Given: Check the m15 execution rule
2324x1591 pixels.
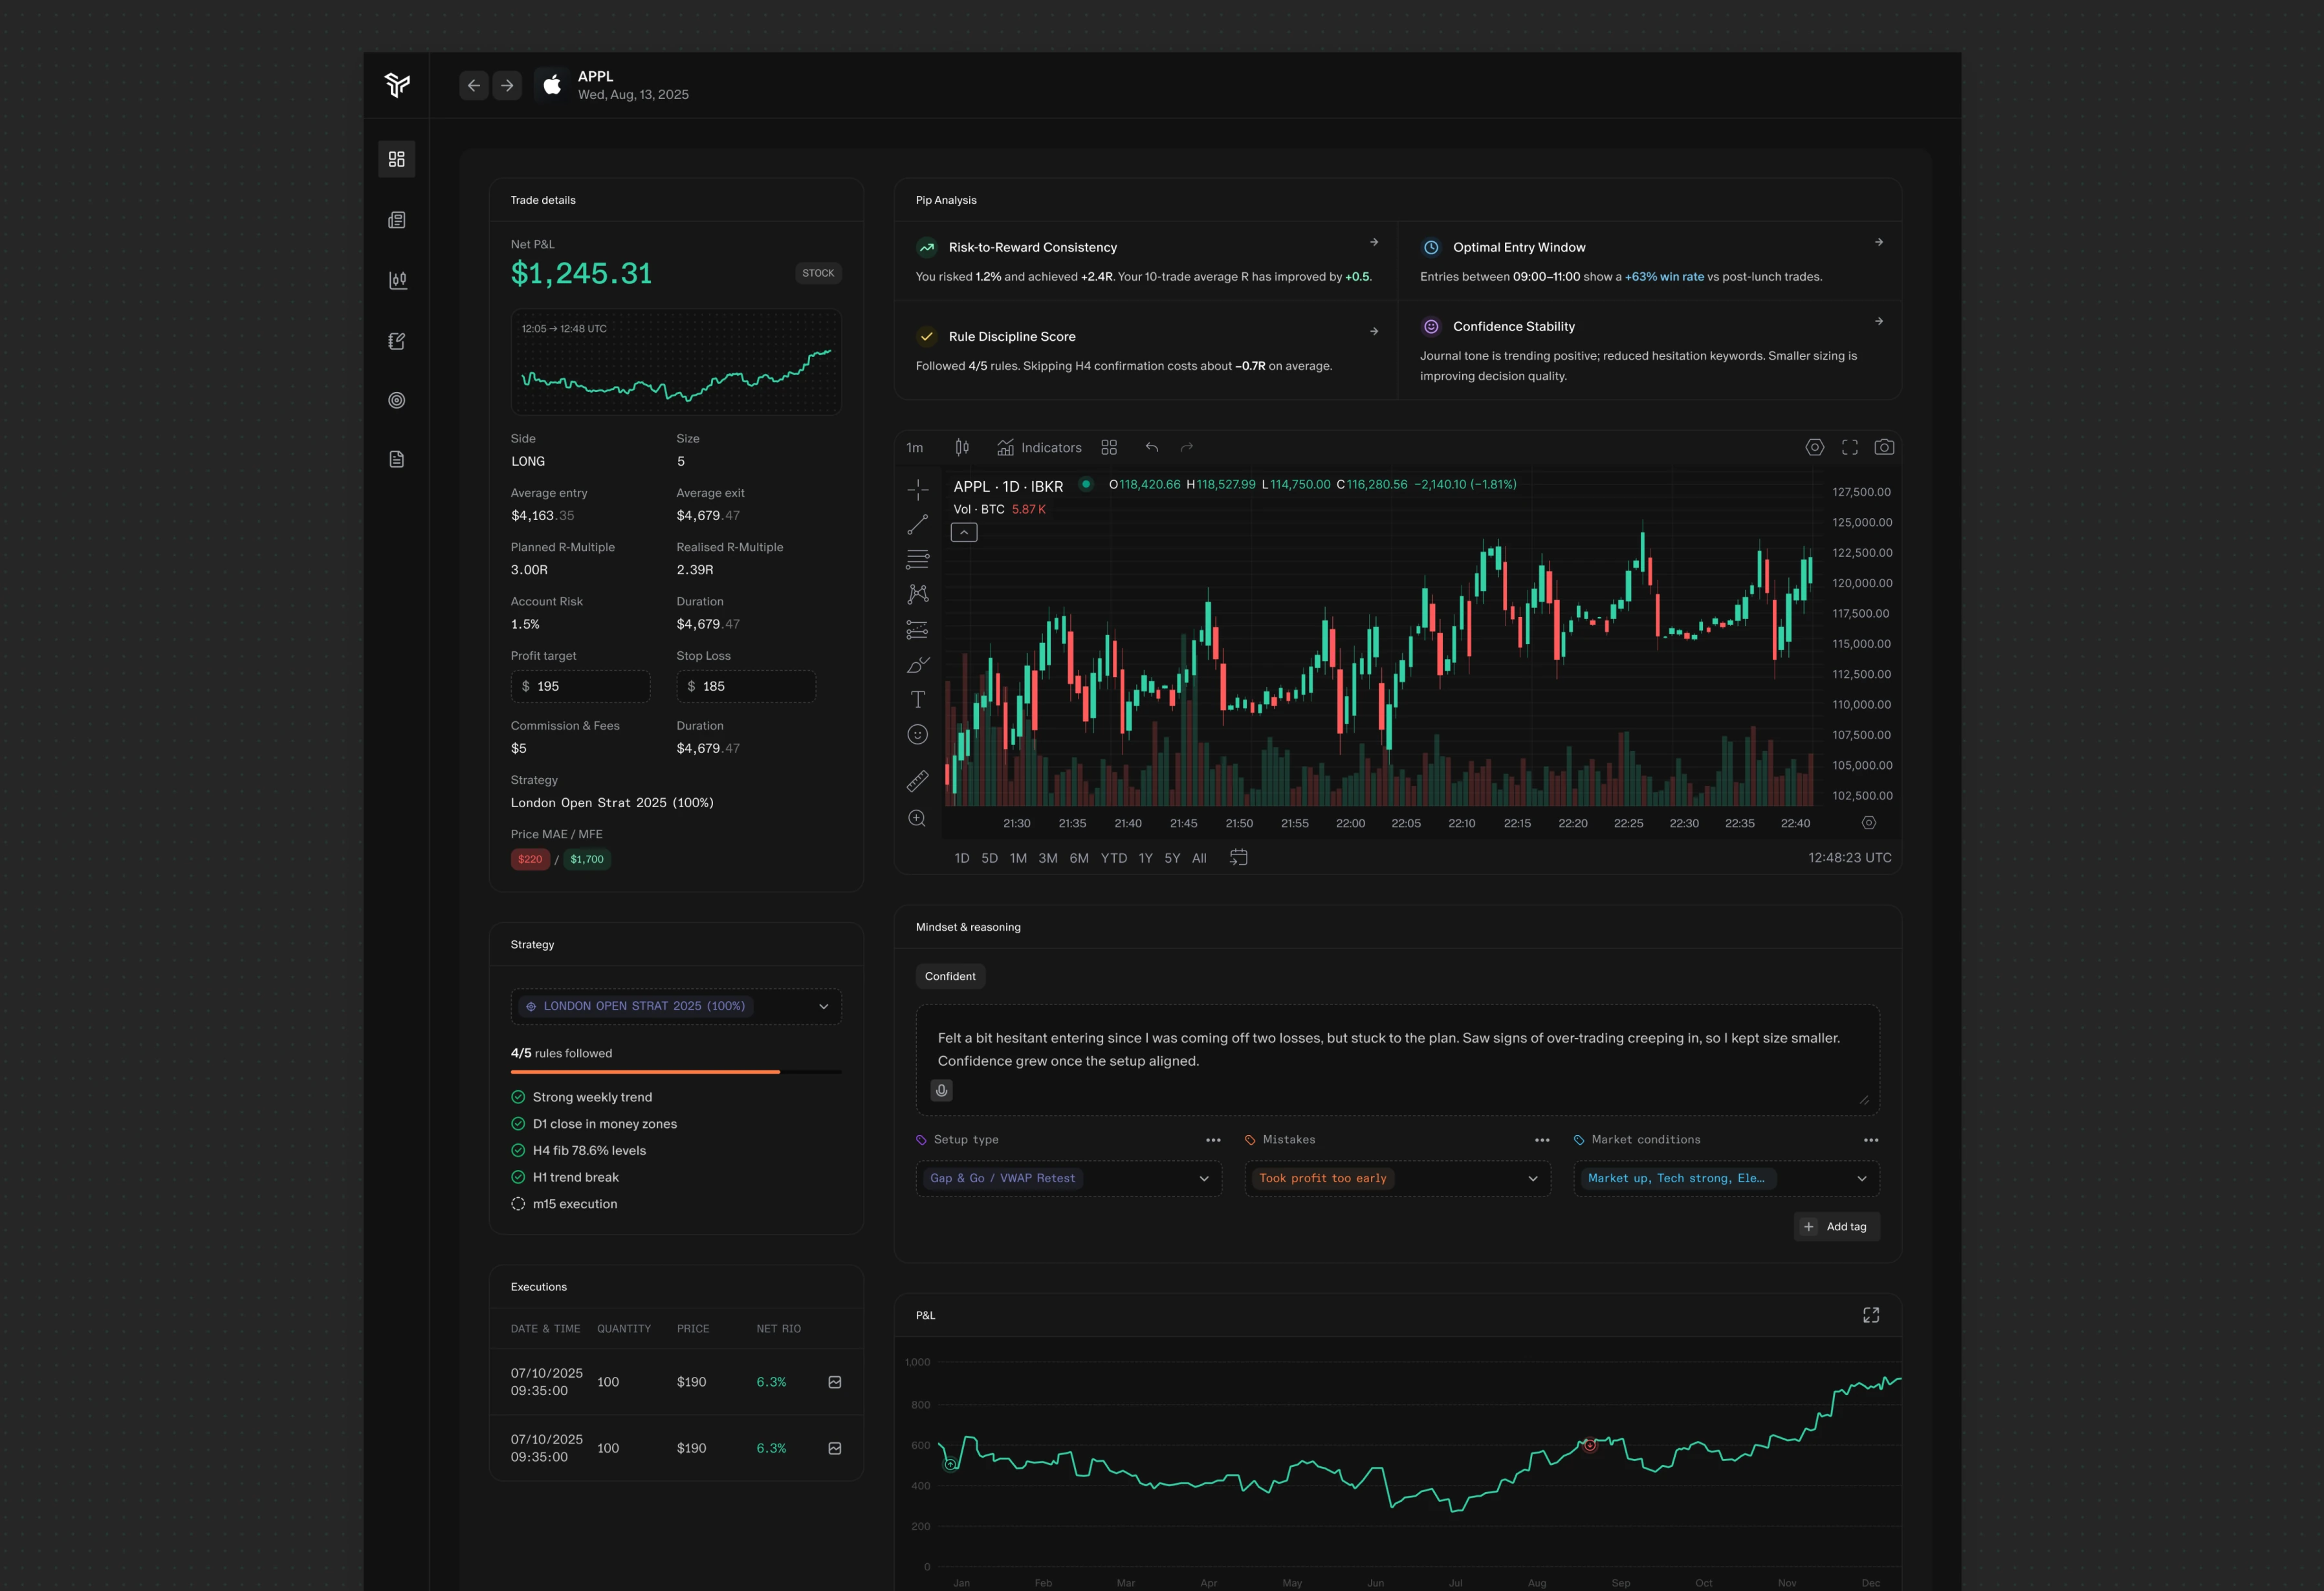Looking at the screenshot, I should click(x=518, y=1204).
